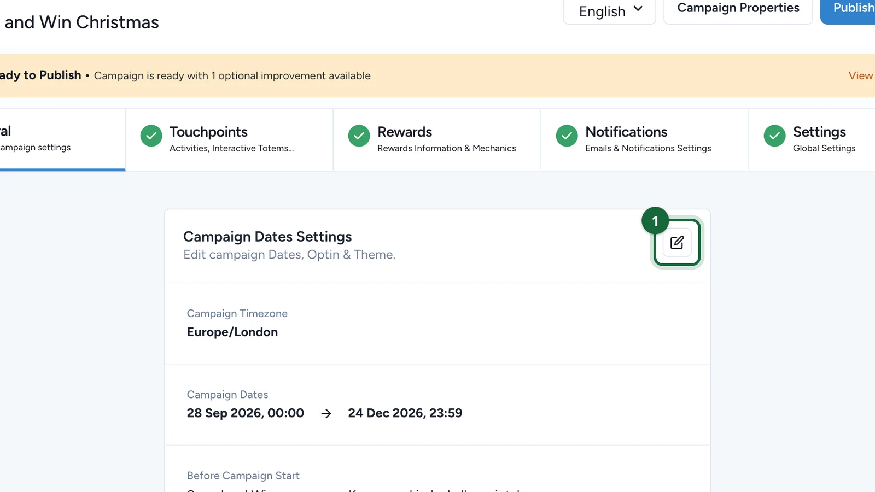Click the Campaign Timezone label
Viewport: 875px width, 492px height.
pyautogui.click(x=237, y=314)
